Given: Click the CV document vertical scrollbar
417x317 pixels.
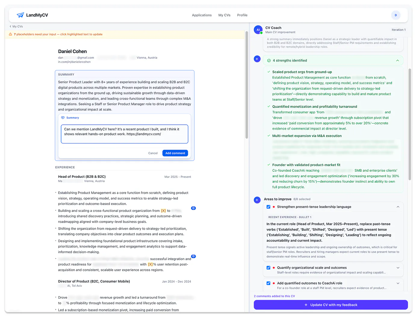Looking at the screenshot, I should point(247,85).
